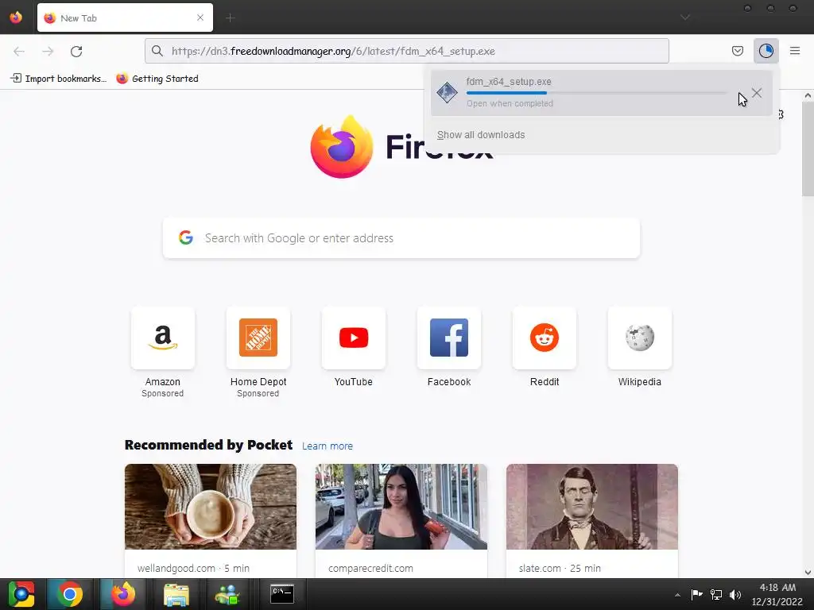Open the Getting Started bookmark

click(158, 79)
